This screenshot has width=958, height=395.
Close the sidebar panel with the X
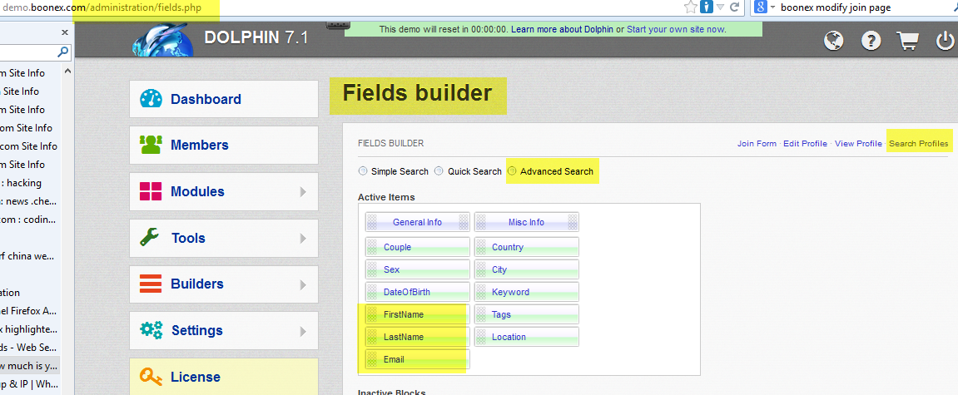click(x=65, y=32)
